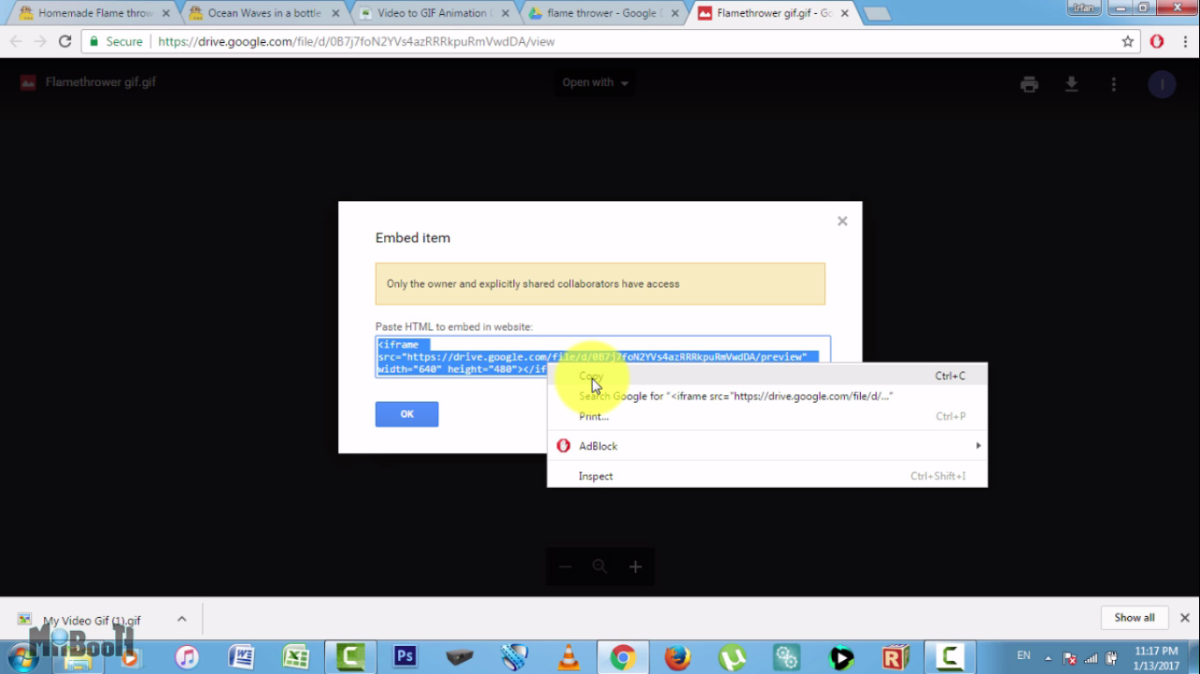This screenshot has width=1200, height=674.
Task: Click the Embed item dialog heading
Action: [413, 238]
